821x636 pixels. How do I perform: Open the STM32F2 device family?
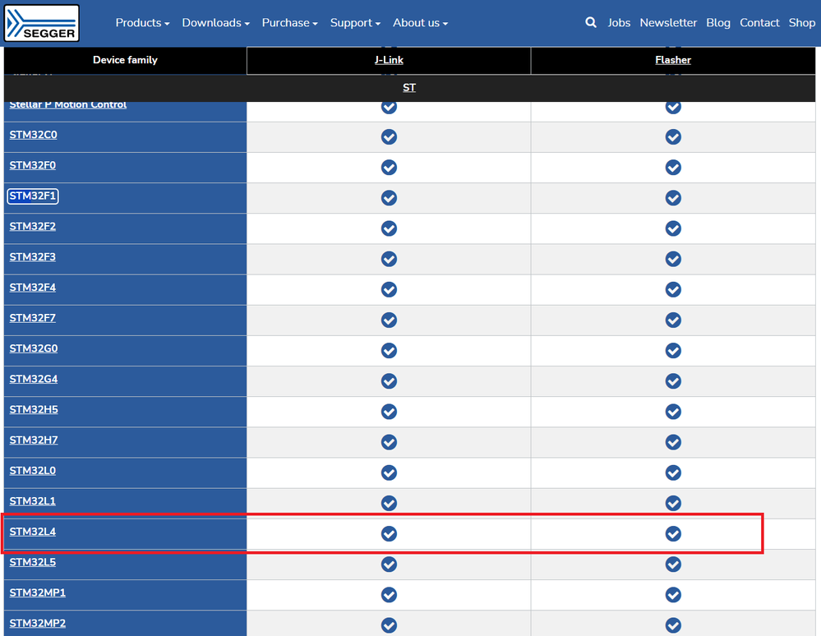click(33, 226)
